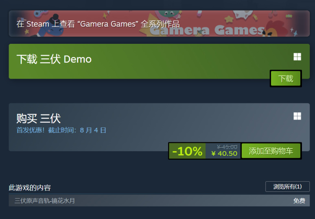The width and height of the screenshot is (315, 219).
Task: Click the -10% discount badge
Action: (x=187, y=151)
